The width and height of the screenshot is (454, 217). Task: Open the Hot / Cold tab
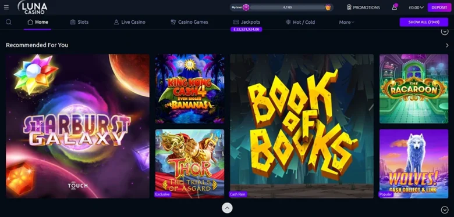pos(300,22)
